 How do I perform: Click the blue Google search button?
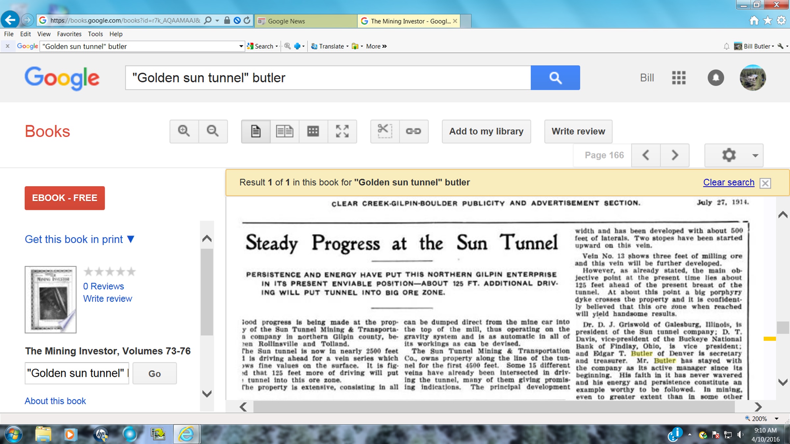click(555, 78)
